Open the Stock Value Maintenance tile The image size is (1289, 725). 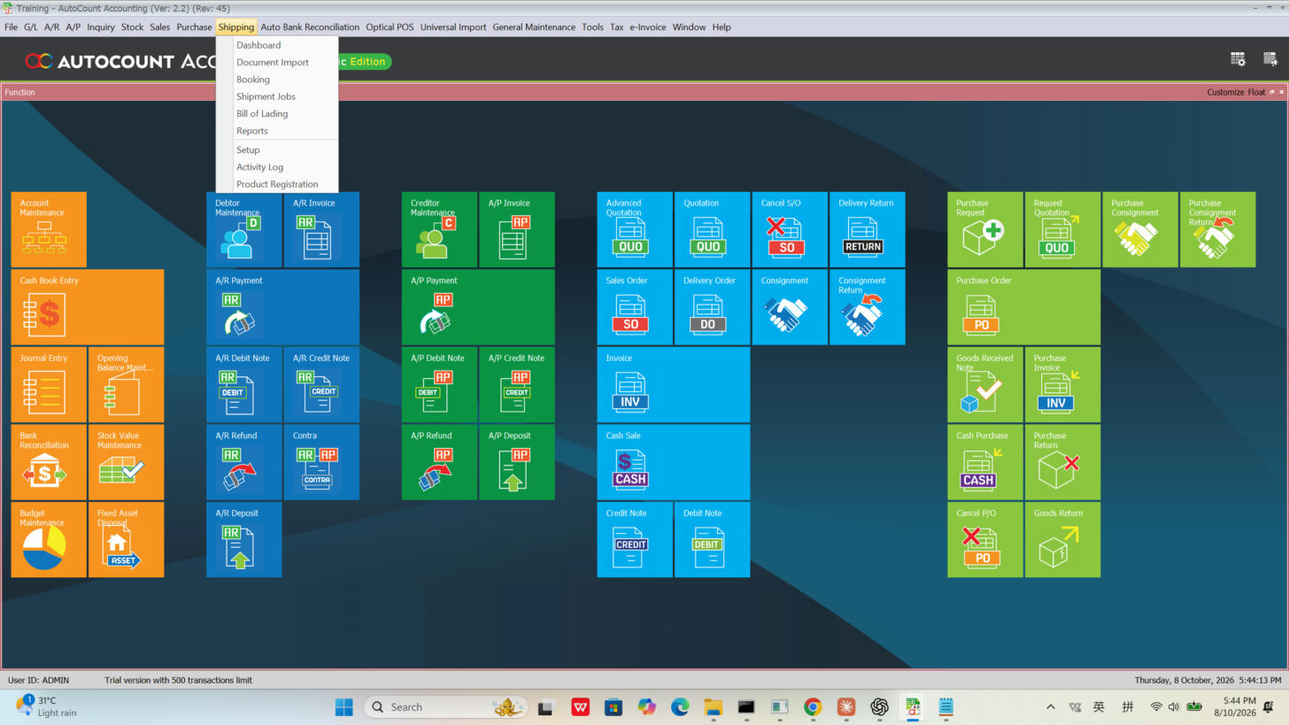pos(127,462)
